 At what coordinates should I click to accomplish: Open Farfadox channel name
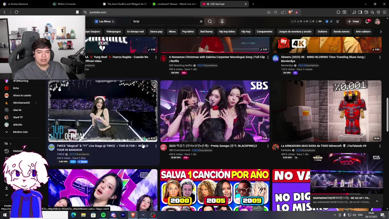pos(286,150)
